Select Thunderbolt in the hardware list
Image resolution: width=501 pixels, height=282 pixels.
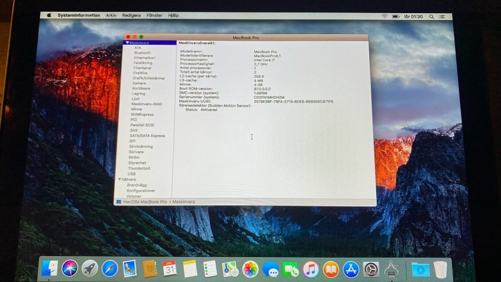coord(139,168)
